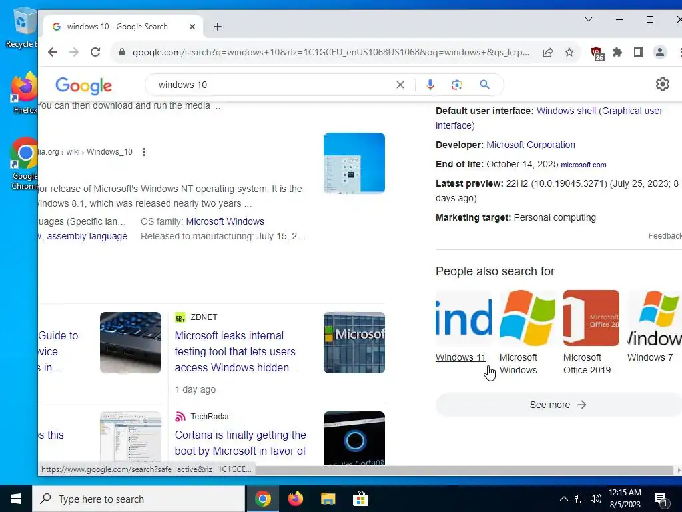
Task: Select the Firefox desktop shortcut
Action: click(24, 93)
